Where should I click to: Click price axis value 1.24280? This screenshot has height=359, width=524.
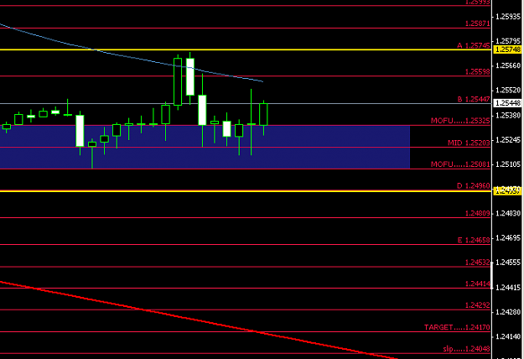508,312
